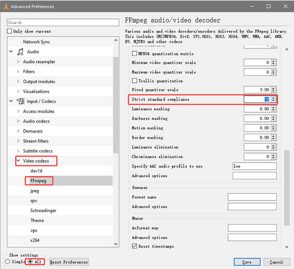Click the Input / Codecs film icon
The height and width of the screenshot is (269, 294).
point(21,101)
